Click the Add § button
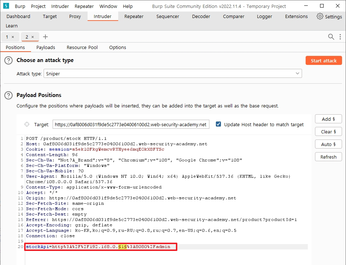The height and width of the screenshot is (265, 346). point(328,119)
